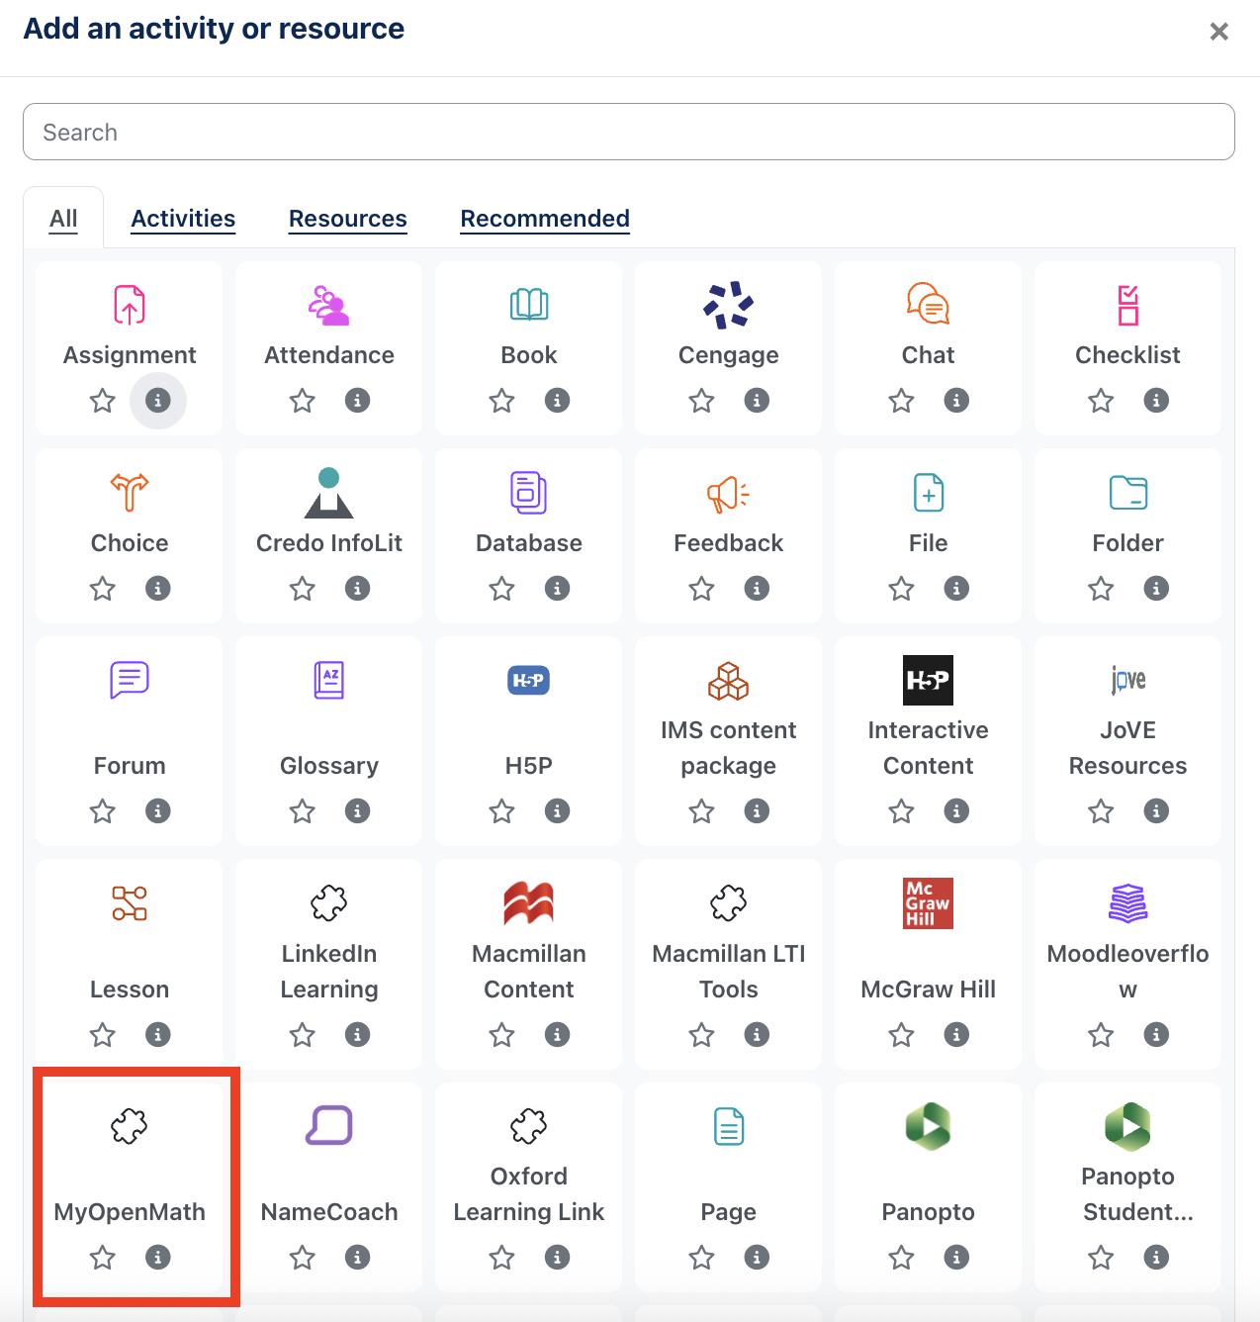Select the Lesson activity icon
The image size is (1260, 1322).
(x=130, y=903)
